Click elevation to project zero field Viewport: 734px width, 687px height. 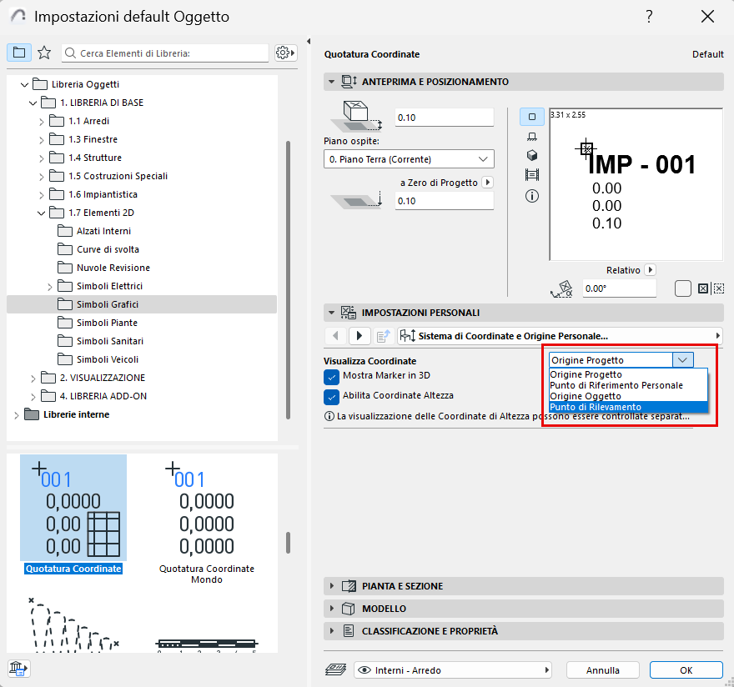tap(445, 201)
